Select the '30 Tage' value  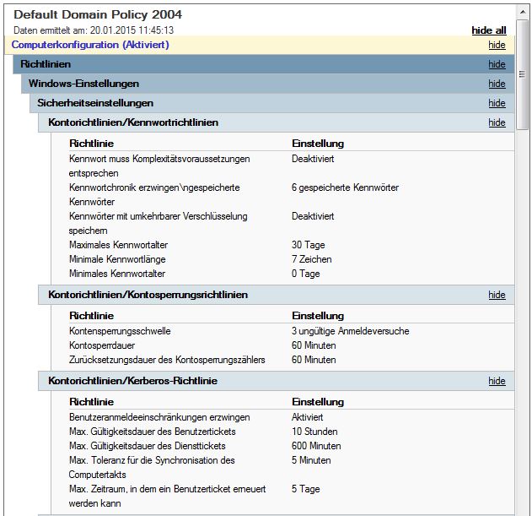[308, 245]
